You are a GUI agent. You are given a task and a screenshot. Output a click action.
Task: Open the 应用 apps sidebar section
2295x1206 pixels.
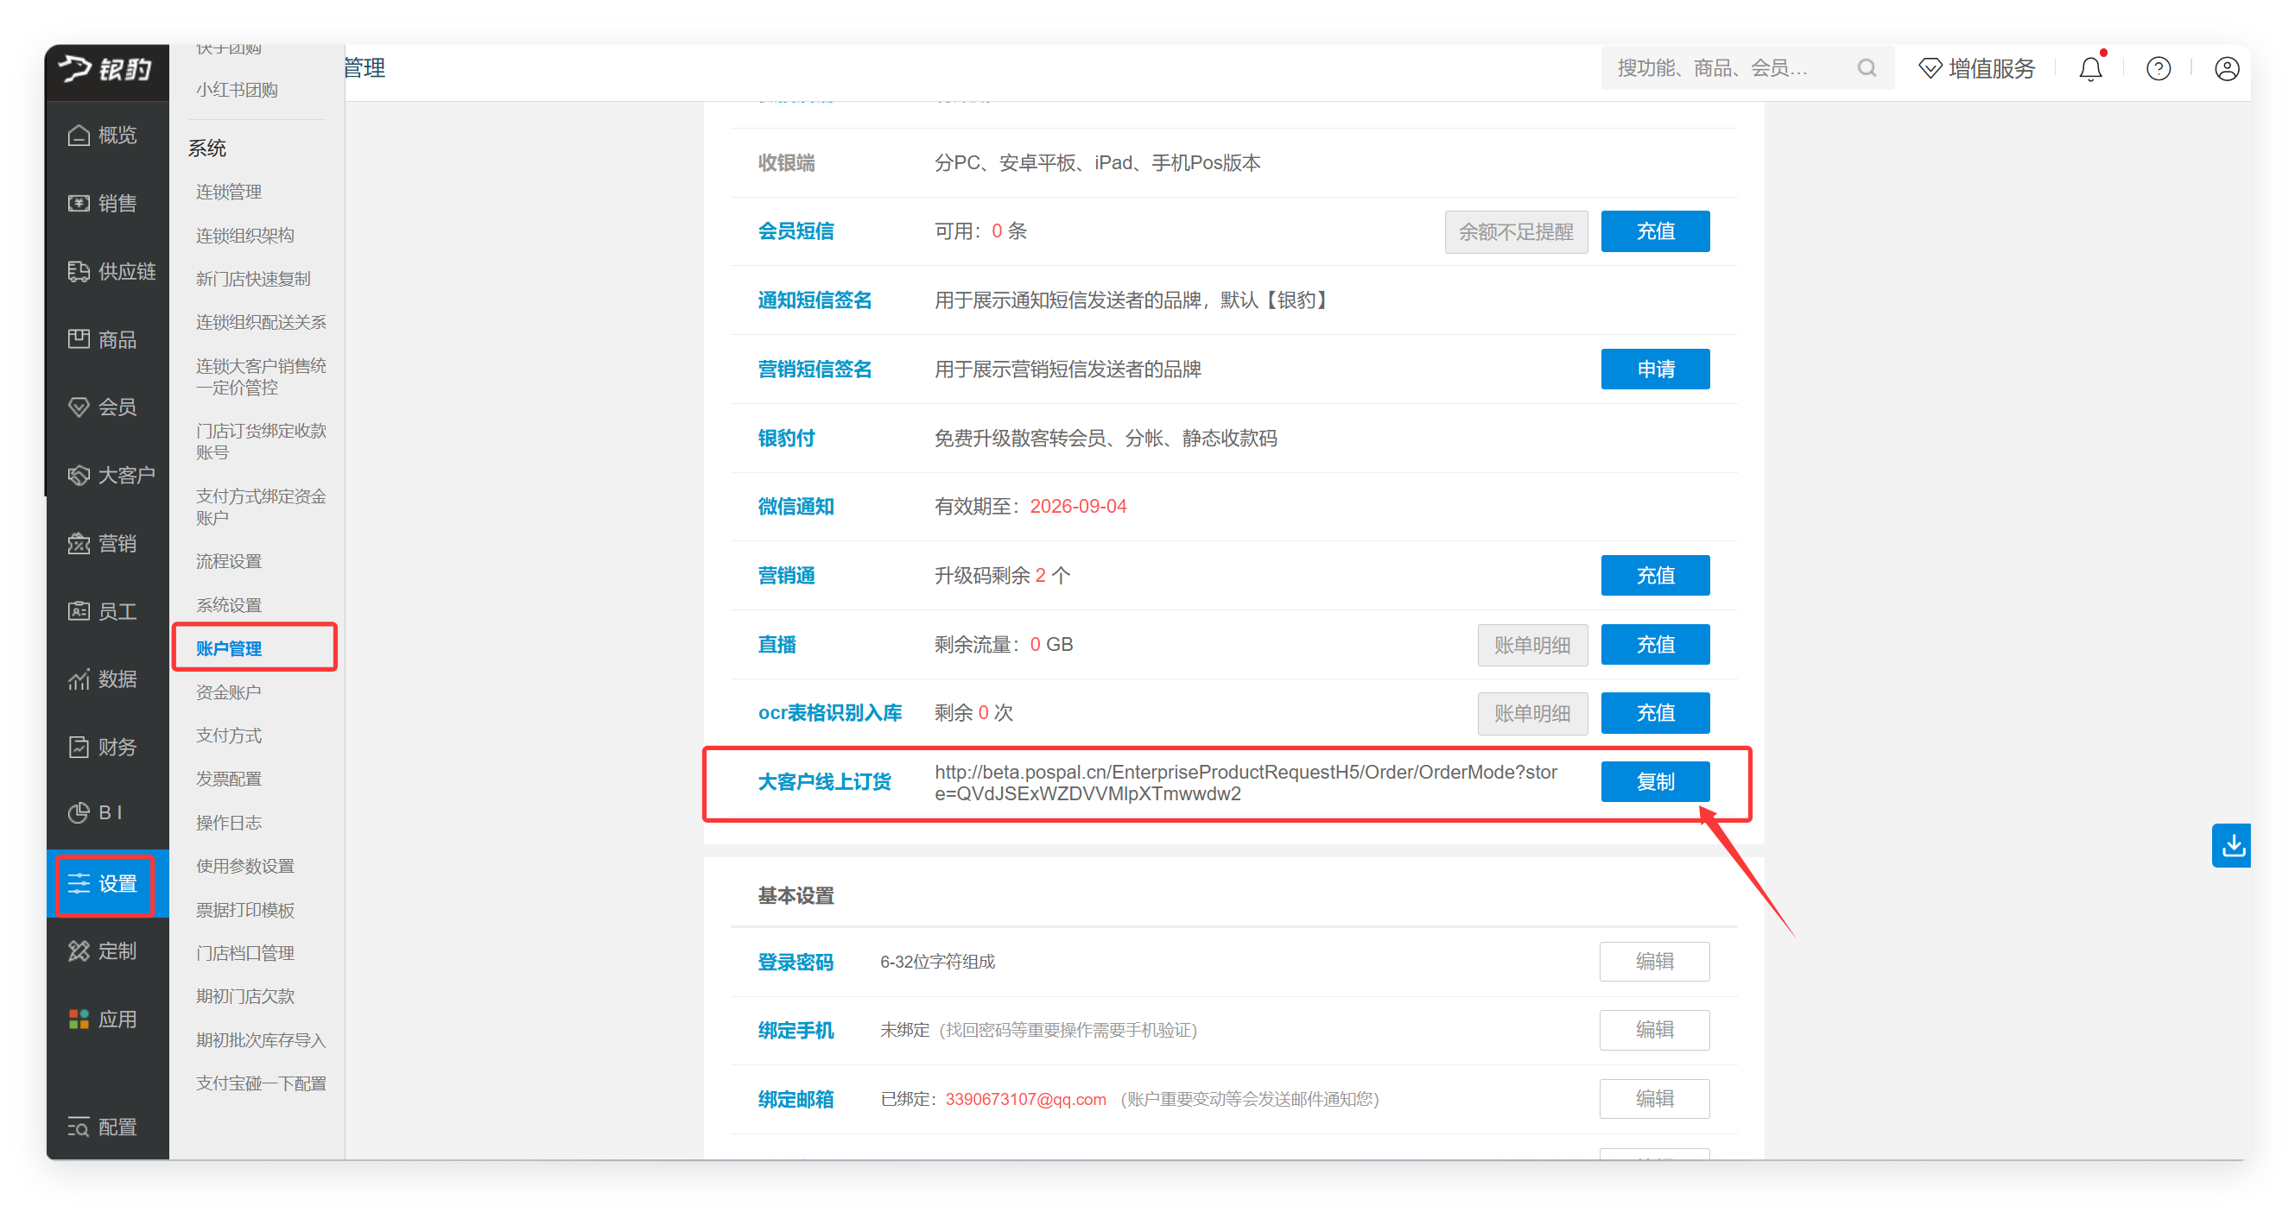105,1019
